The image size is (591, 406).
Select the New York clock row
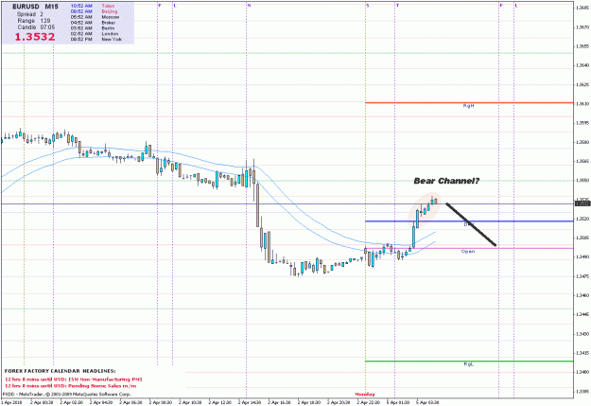click(96, 39)
